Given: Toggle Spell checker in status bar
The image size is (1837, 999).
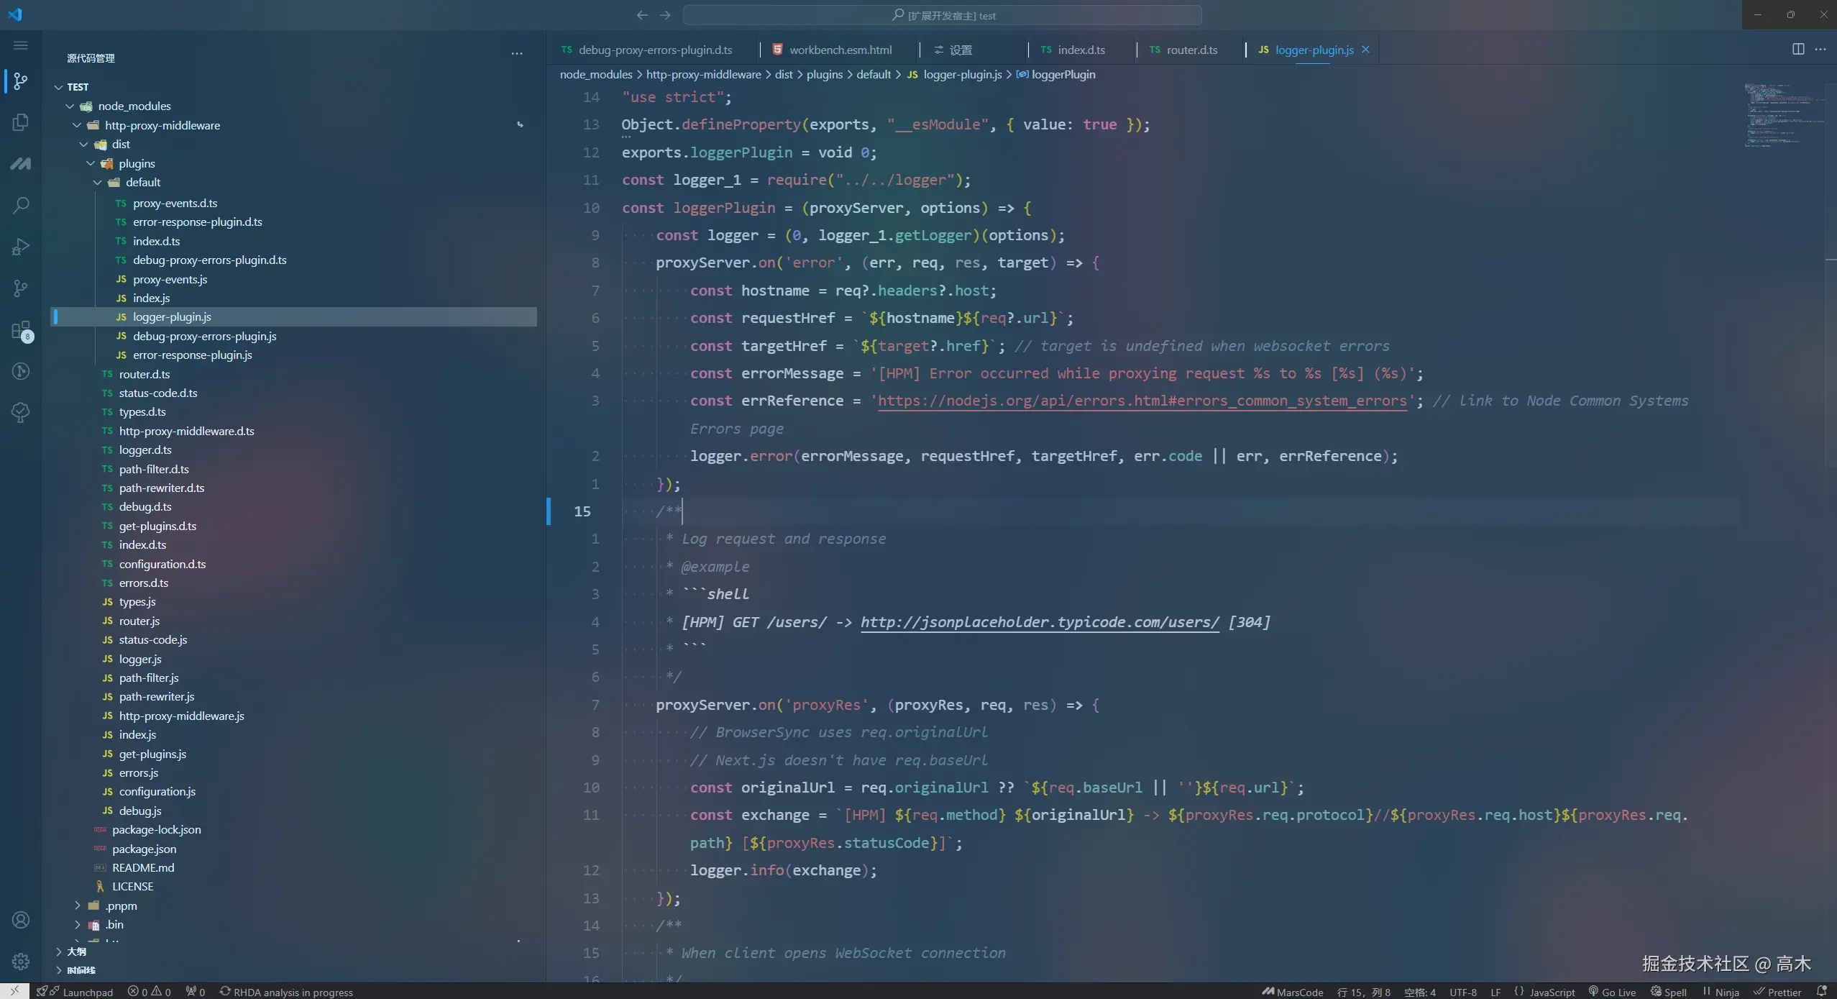Looking at the screenshot, I should [x=1668, y=992].
